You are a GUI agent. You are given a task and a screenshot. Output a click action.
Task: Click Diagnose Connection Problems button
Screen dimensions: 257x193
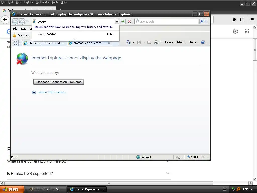(x=59, y=82)
